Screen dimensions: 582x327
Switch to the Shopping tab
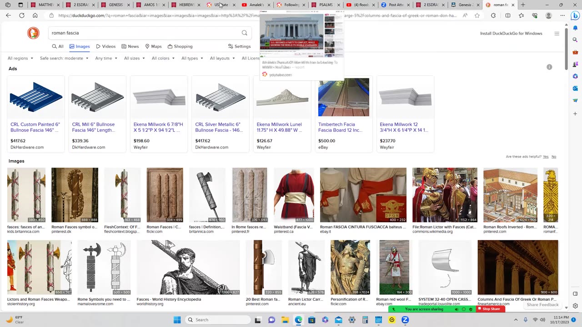tap(180, 46)
